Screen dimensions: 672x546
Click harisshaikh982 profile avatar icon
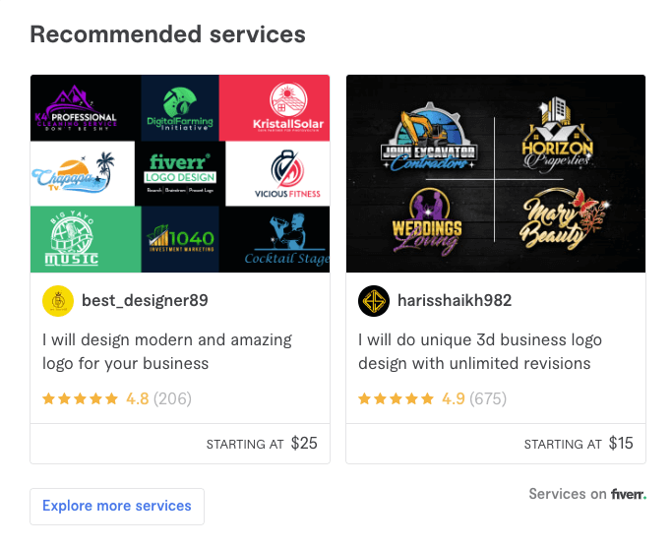(374, 301)
